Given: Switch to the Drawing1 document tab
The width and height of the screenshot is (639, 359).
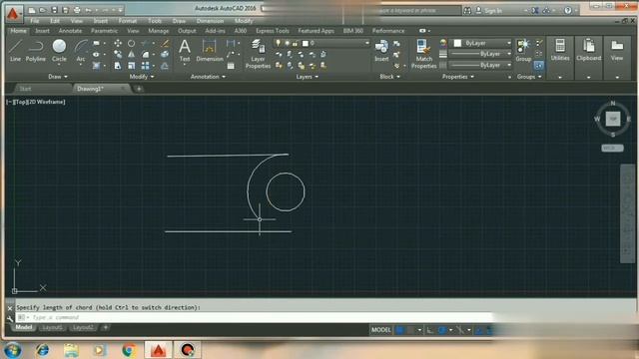Looking at the screenshot, I should (102, 89).
